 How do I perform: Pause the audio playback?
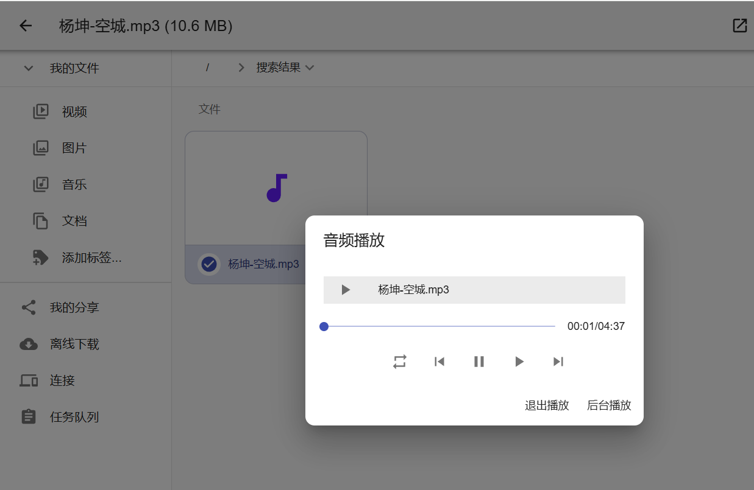[479, 362]
